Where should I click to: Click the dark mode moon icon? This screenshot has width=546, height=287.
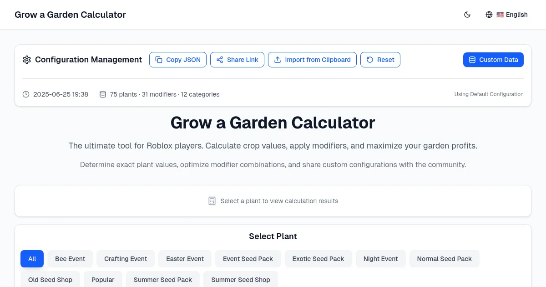[467, 14]
